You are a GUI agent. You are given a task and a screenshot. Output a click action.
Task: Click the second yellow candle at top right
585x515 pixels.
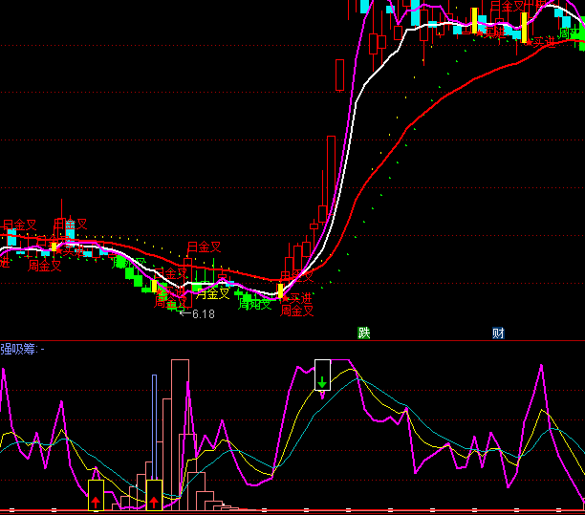tap(524, 25)
